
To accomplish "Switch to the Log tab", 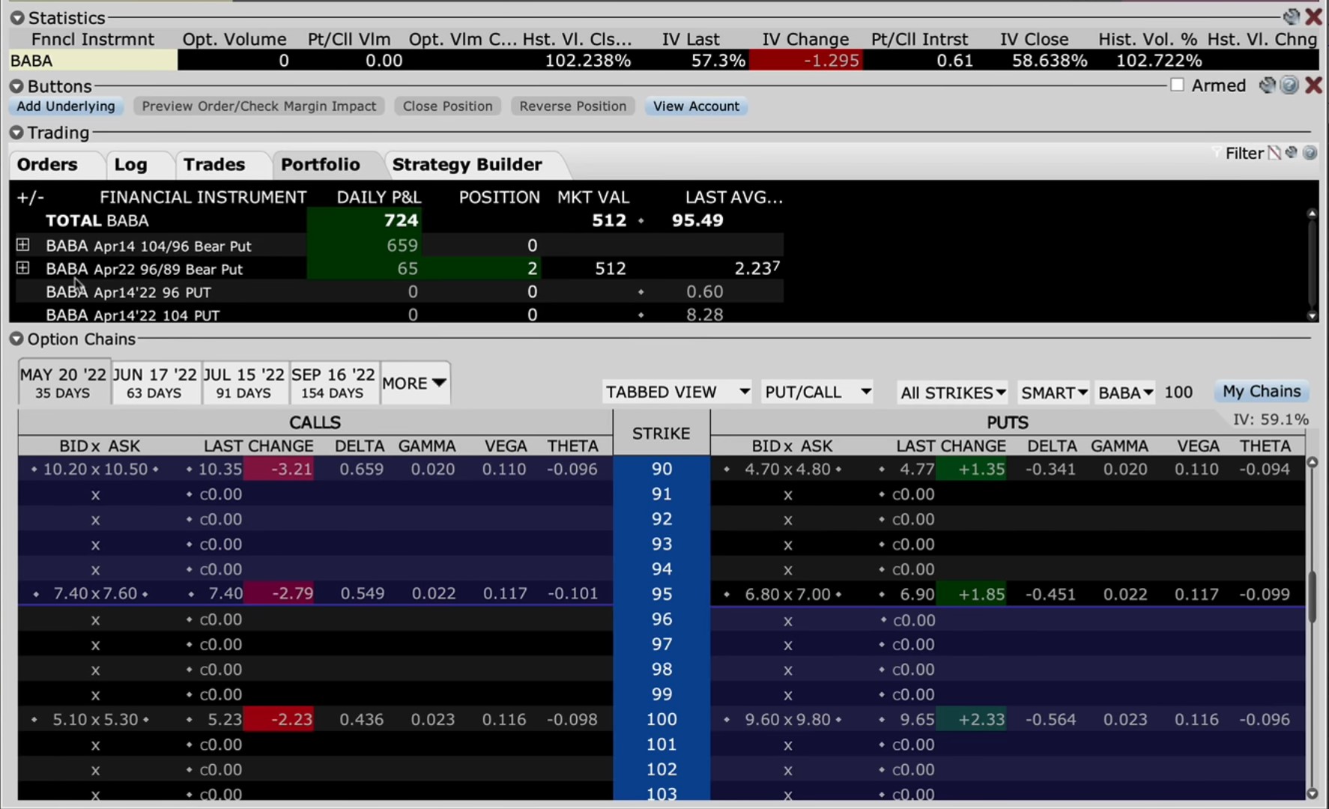I will point(131,165).
